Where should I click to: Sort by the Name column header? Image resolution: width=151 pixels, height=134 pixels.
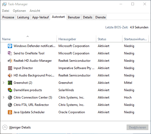click(29, 39)
